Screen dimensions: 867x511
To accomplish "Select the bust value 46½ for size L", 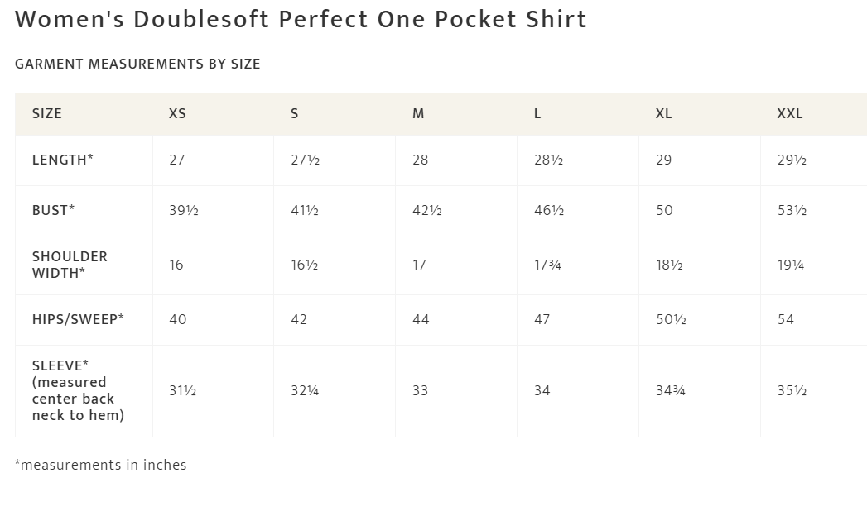I will click(549, 210).
